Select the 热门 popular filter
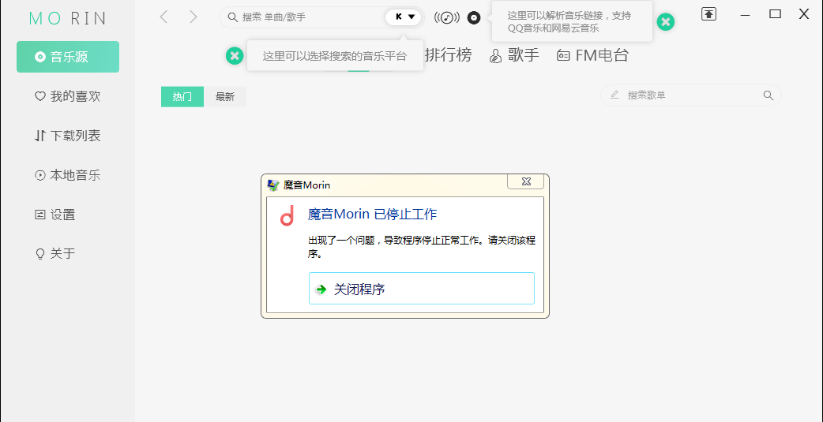This screenshot has width=823, height=422. point(182,96)
